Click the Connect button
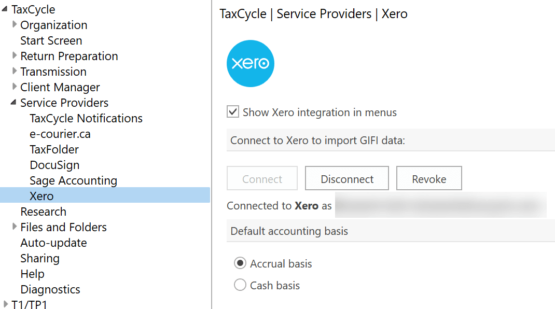555x309 pixels. pos(262,178)
